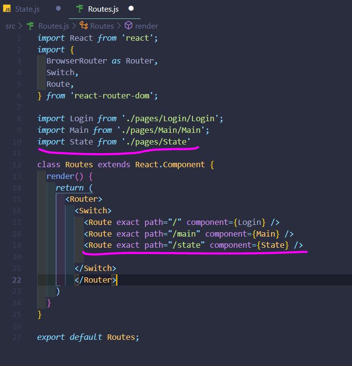Click the closing </Router> tag

[95, 280]
